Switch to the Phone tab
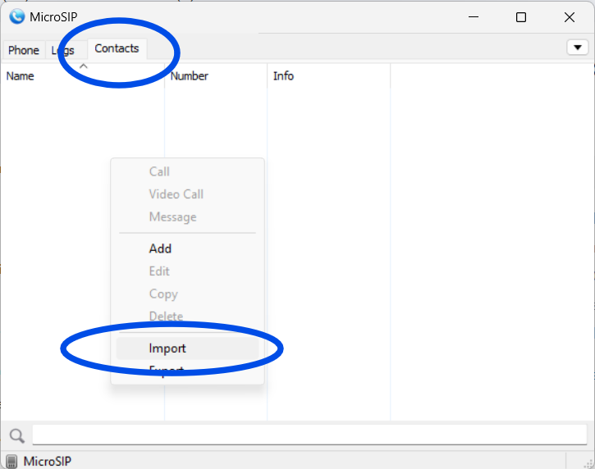The height and width of the screenshot is (469, 595). point(24,51)
